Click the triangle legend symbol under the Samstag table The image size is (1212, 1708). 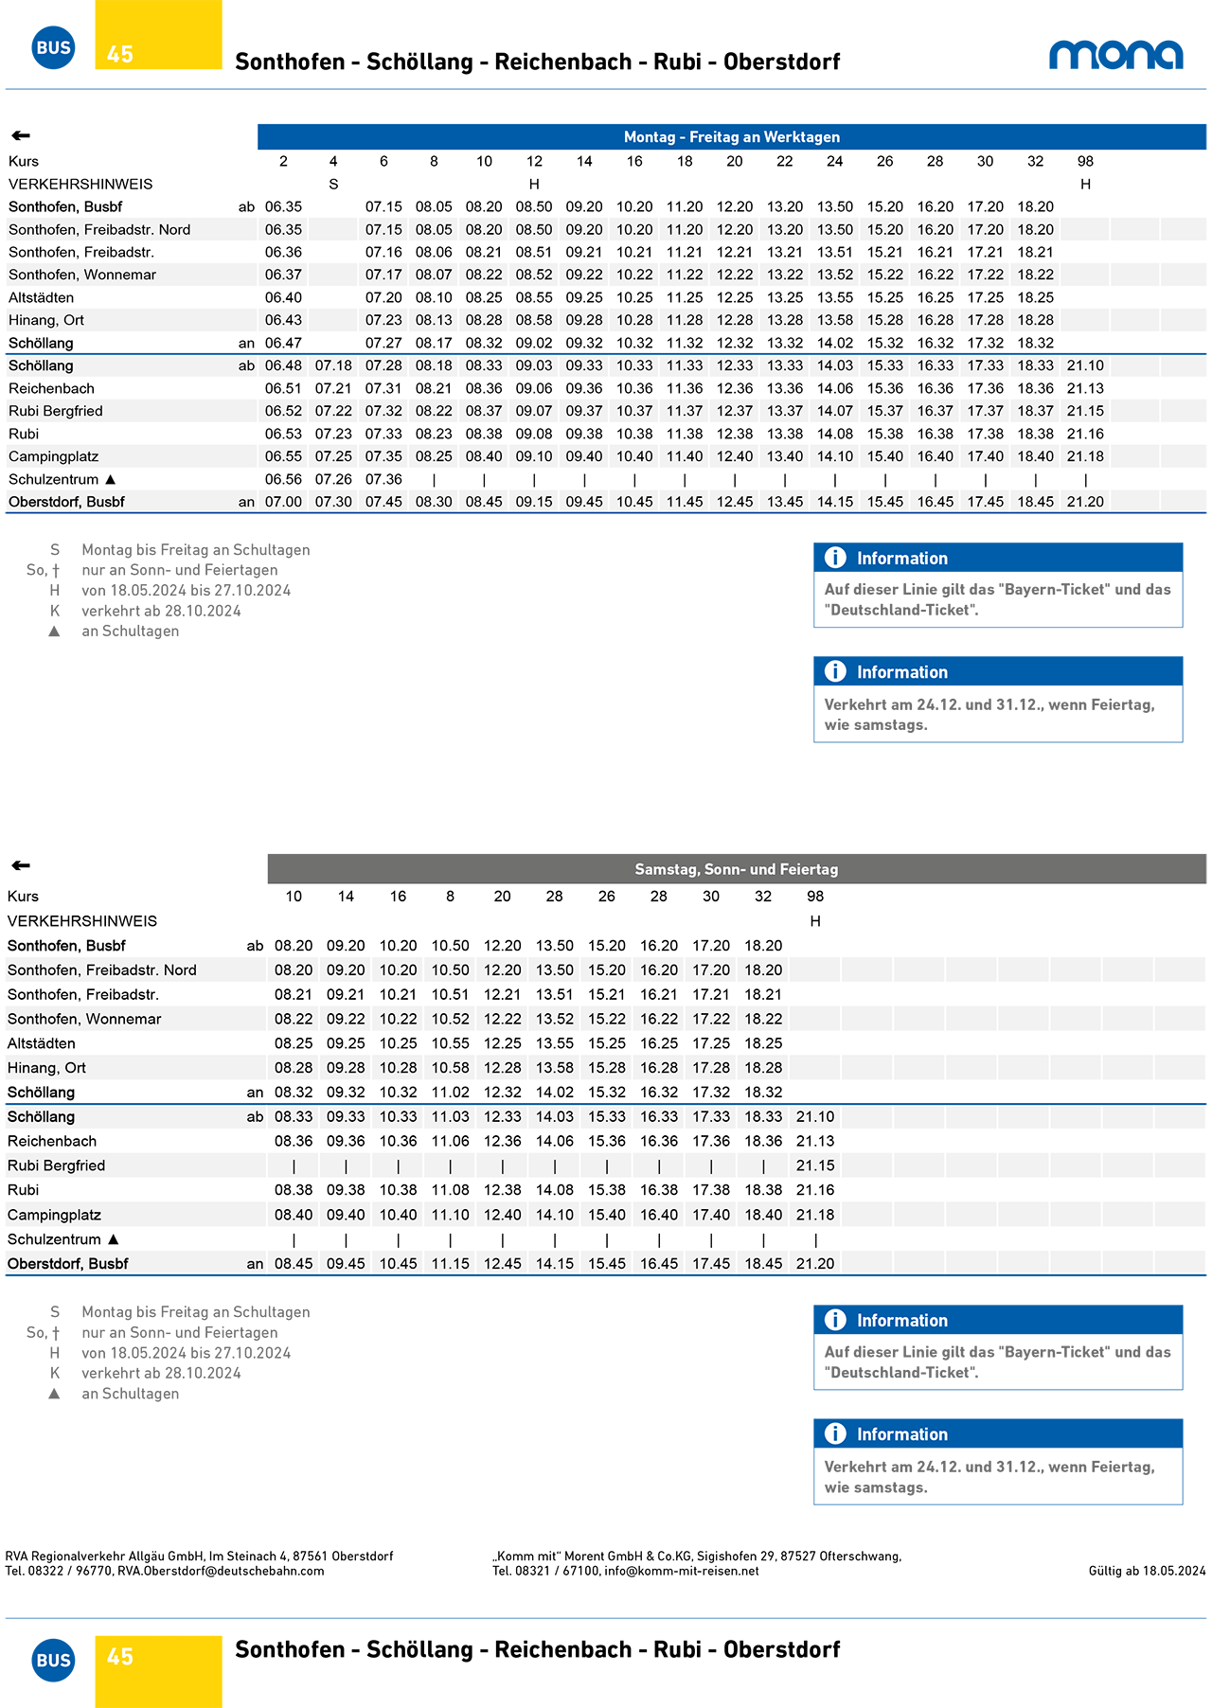pyautogui.click(x=54, y=1394)
